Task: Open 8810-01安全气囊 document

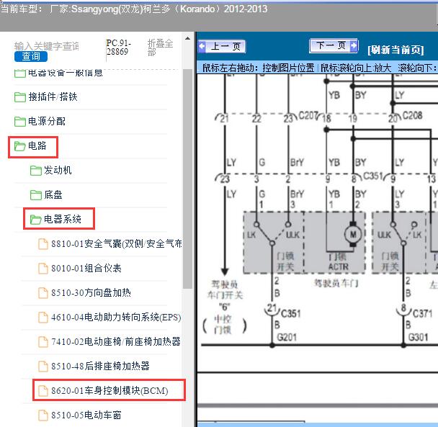Action: pyautogui.click(x=117, y=243)
